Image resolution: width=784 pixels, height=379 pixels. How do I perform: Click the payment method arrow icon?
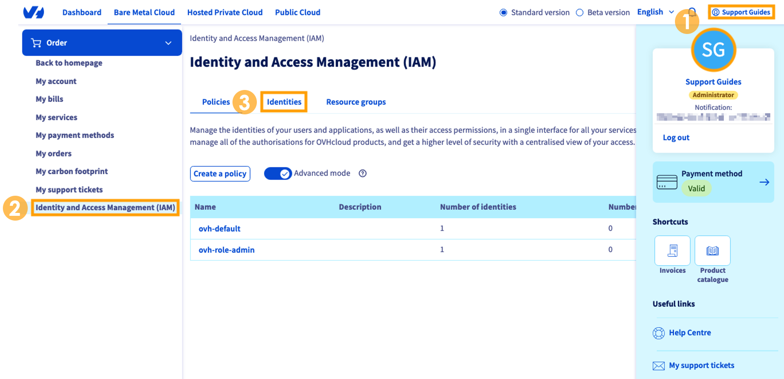[x=764, y=182]
